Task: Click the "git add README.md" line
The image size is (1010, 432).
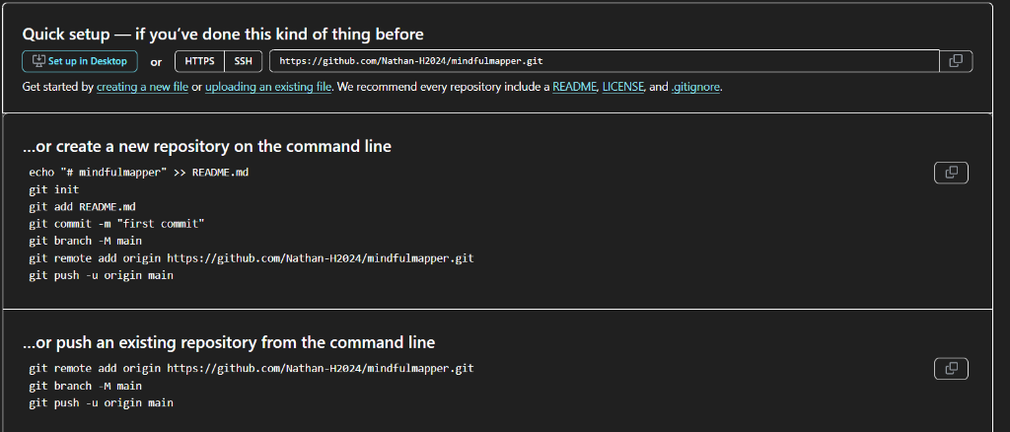Action: [82, 206]
